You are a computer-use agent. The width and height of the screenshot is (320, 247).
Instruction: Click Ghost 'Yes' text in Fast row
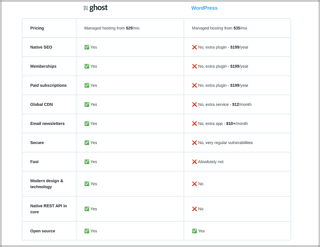click(94, 162)
